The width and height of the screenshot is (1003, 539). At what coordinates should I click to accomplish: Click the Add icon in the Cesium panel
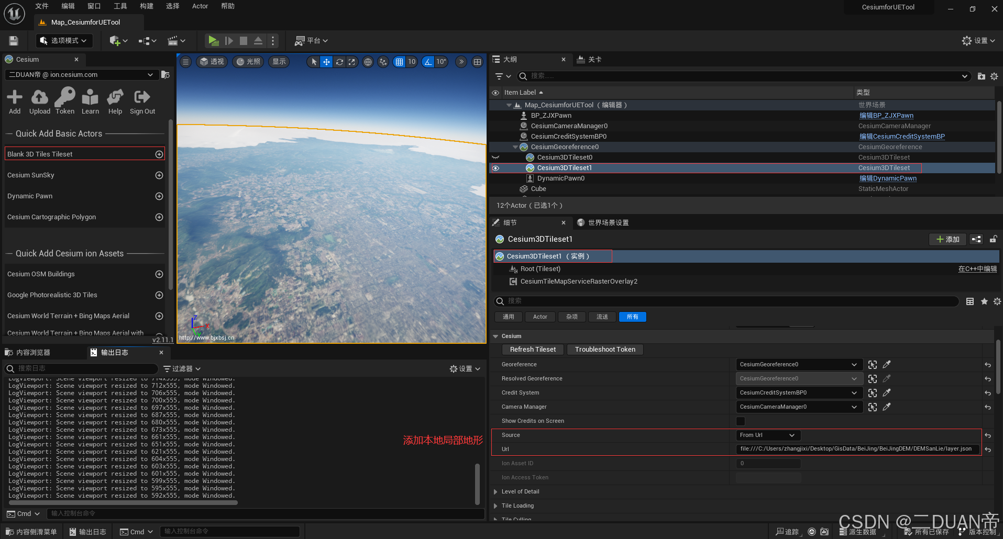pyautogui.click(x=14, y=97)
